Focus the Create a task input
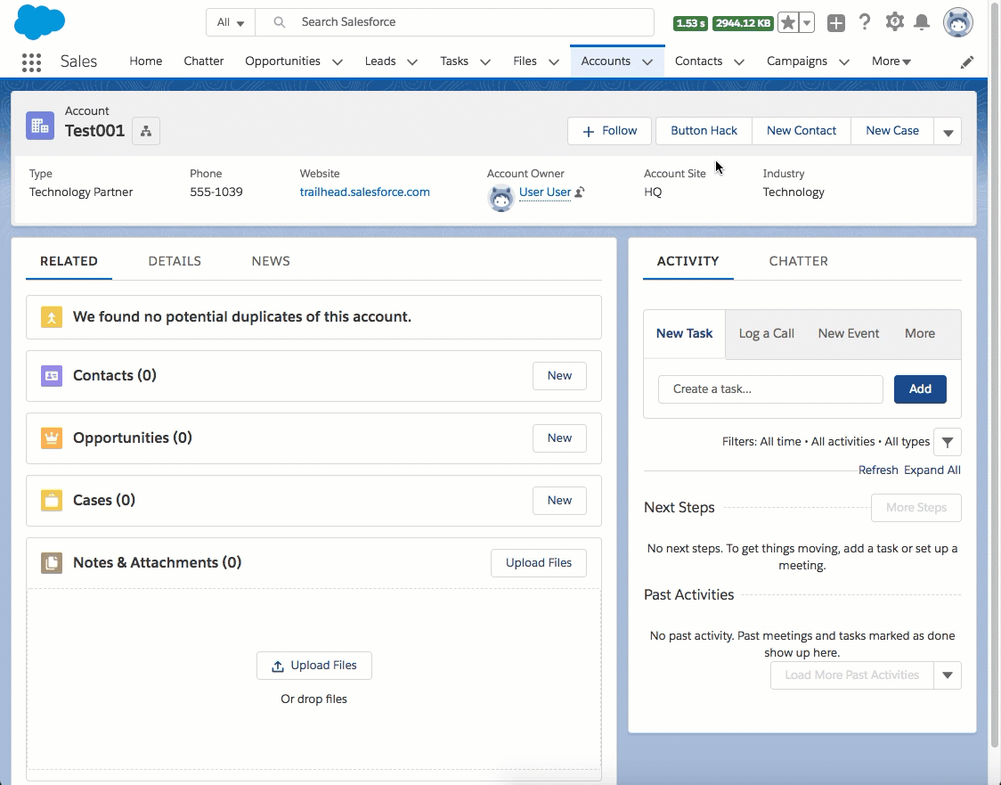The width and height of the screenshot is (1001, 785). tap(770, 389)
